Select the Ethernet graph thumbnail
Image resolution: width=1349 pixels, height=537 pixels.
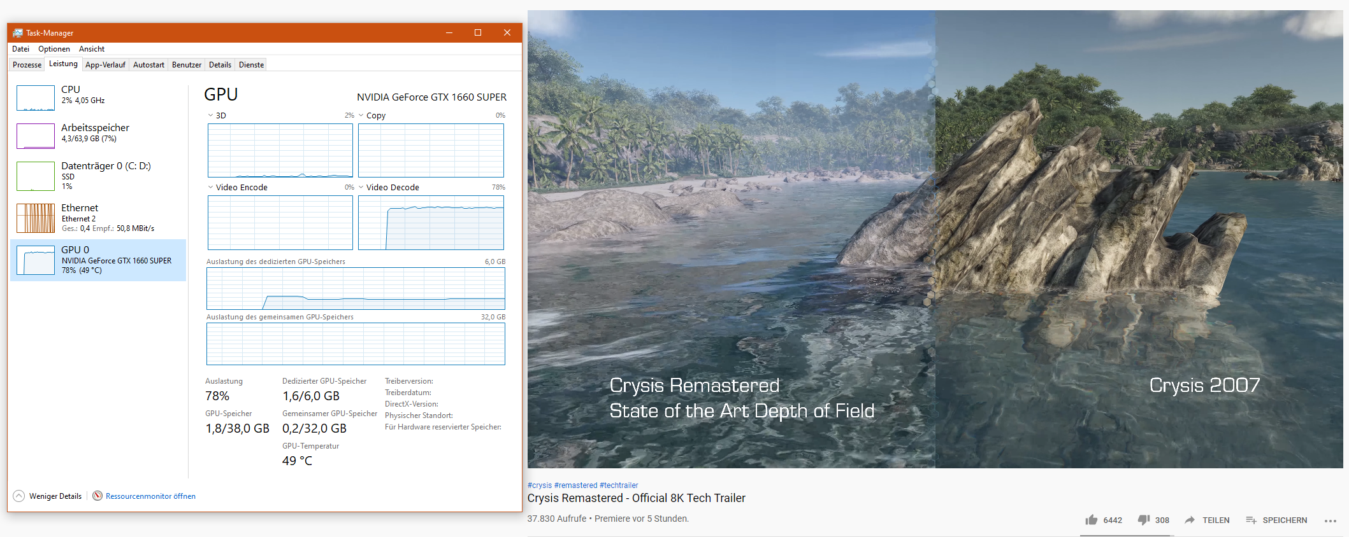(36, 218)
